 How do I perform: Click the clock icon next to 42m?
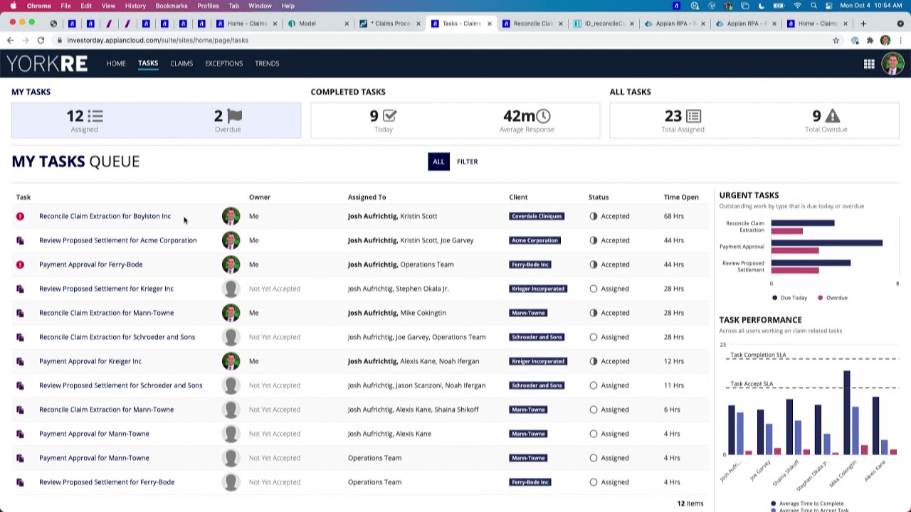543,116
